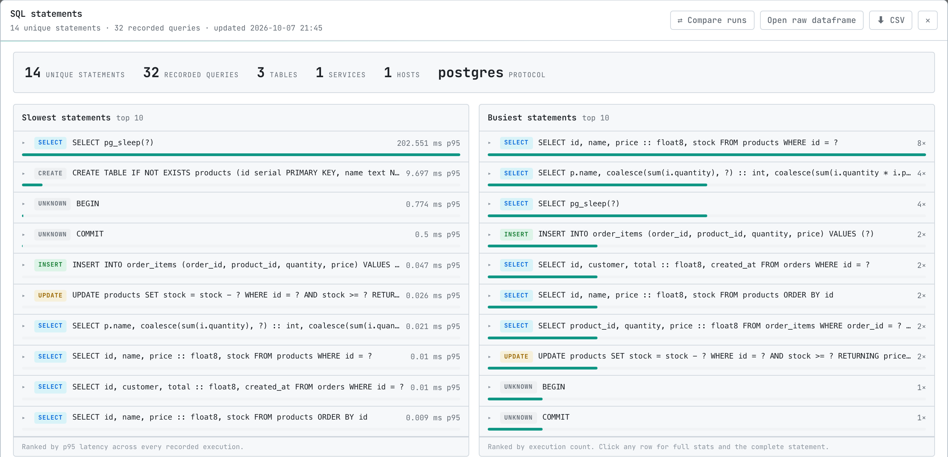Click the count bar under busiest products WHERE id
Viewport: 948px width, 457px height.
tap(707, 155)
